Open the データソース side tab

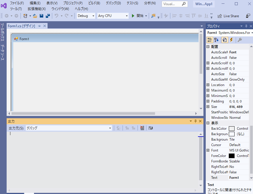(x=2, y=53)
